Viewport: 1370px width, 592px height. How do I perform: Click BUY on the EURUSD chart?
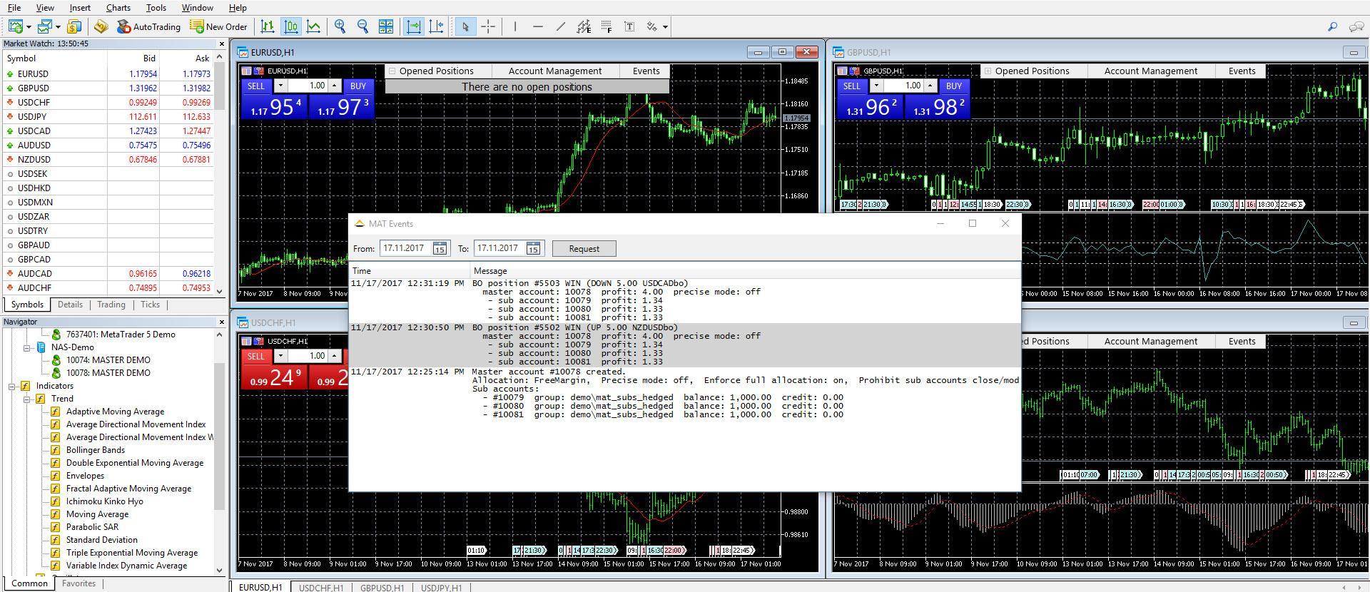(x=357, y=86)
